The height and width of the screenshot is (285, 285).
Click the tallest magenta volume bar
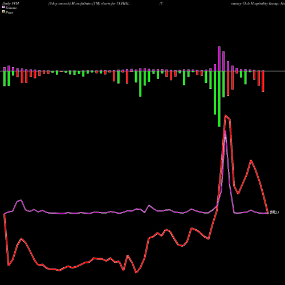pyautogui.click(x=219, y=59)
